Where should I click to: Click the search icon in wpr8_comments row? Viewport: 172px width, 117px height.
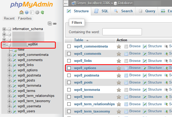(x=166, y=54)
